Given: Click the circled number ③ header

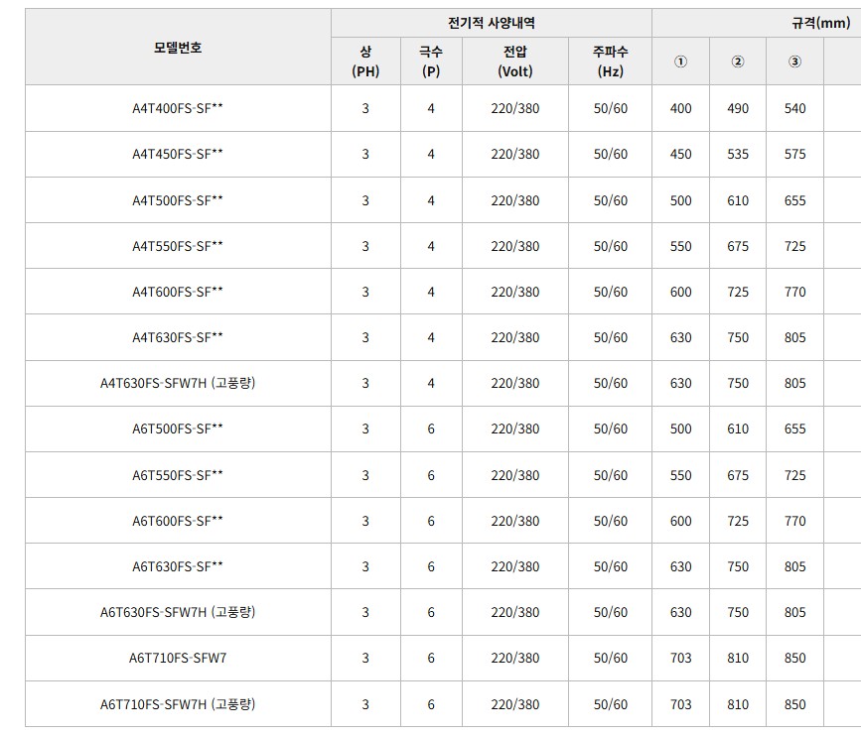Looking at the screenshot, I should 794,61.
